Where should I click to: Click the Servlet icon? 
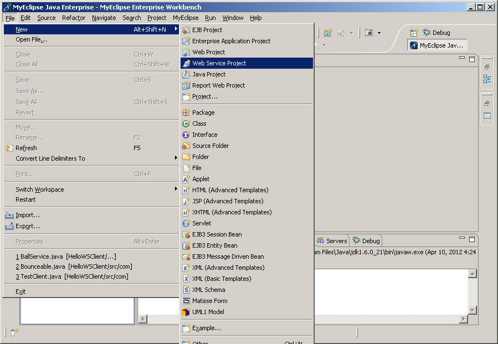coord(186,223)
